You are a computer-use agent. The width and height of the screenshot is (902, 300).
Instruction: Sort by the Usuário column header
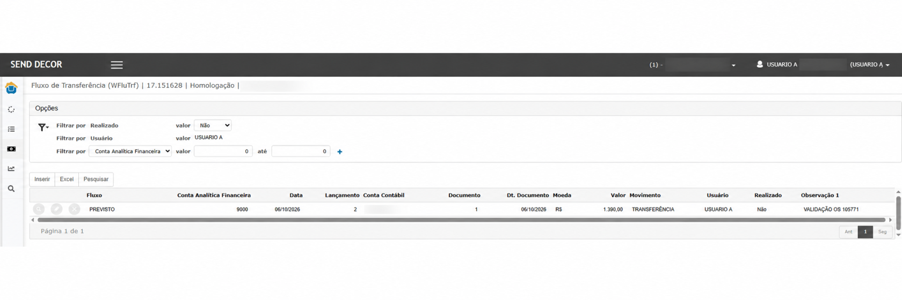click(717, 196)
